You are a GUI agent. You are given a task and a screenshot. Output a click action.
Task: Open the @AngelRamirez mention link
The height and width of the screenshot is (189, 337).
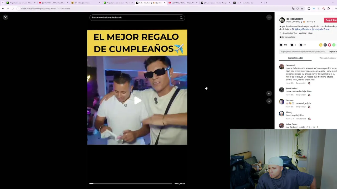click(x=303, y=29)
